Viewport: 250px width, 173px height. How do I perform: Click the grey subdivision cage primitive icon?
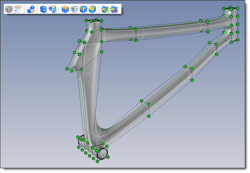(x=9, y=9)
